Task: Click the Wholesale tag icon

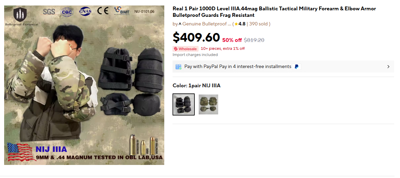Action: (x=176, y=49)
